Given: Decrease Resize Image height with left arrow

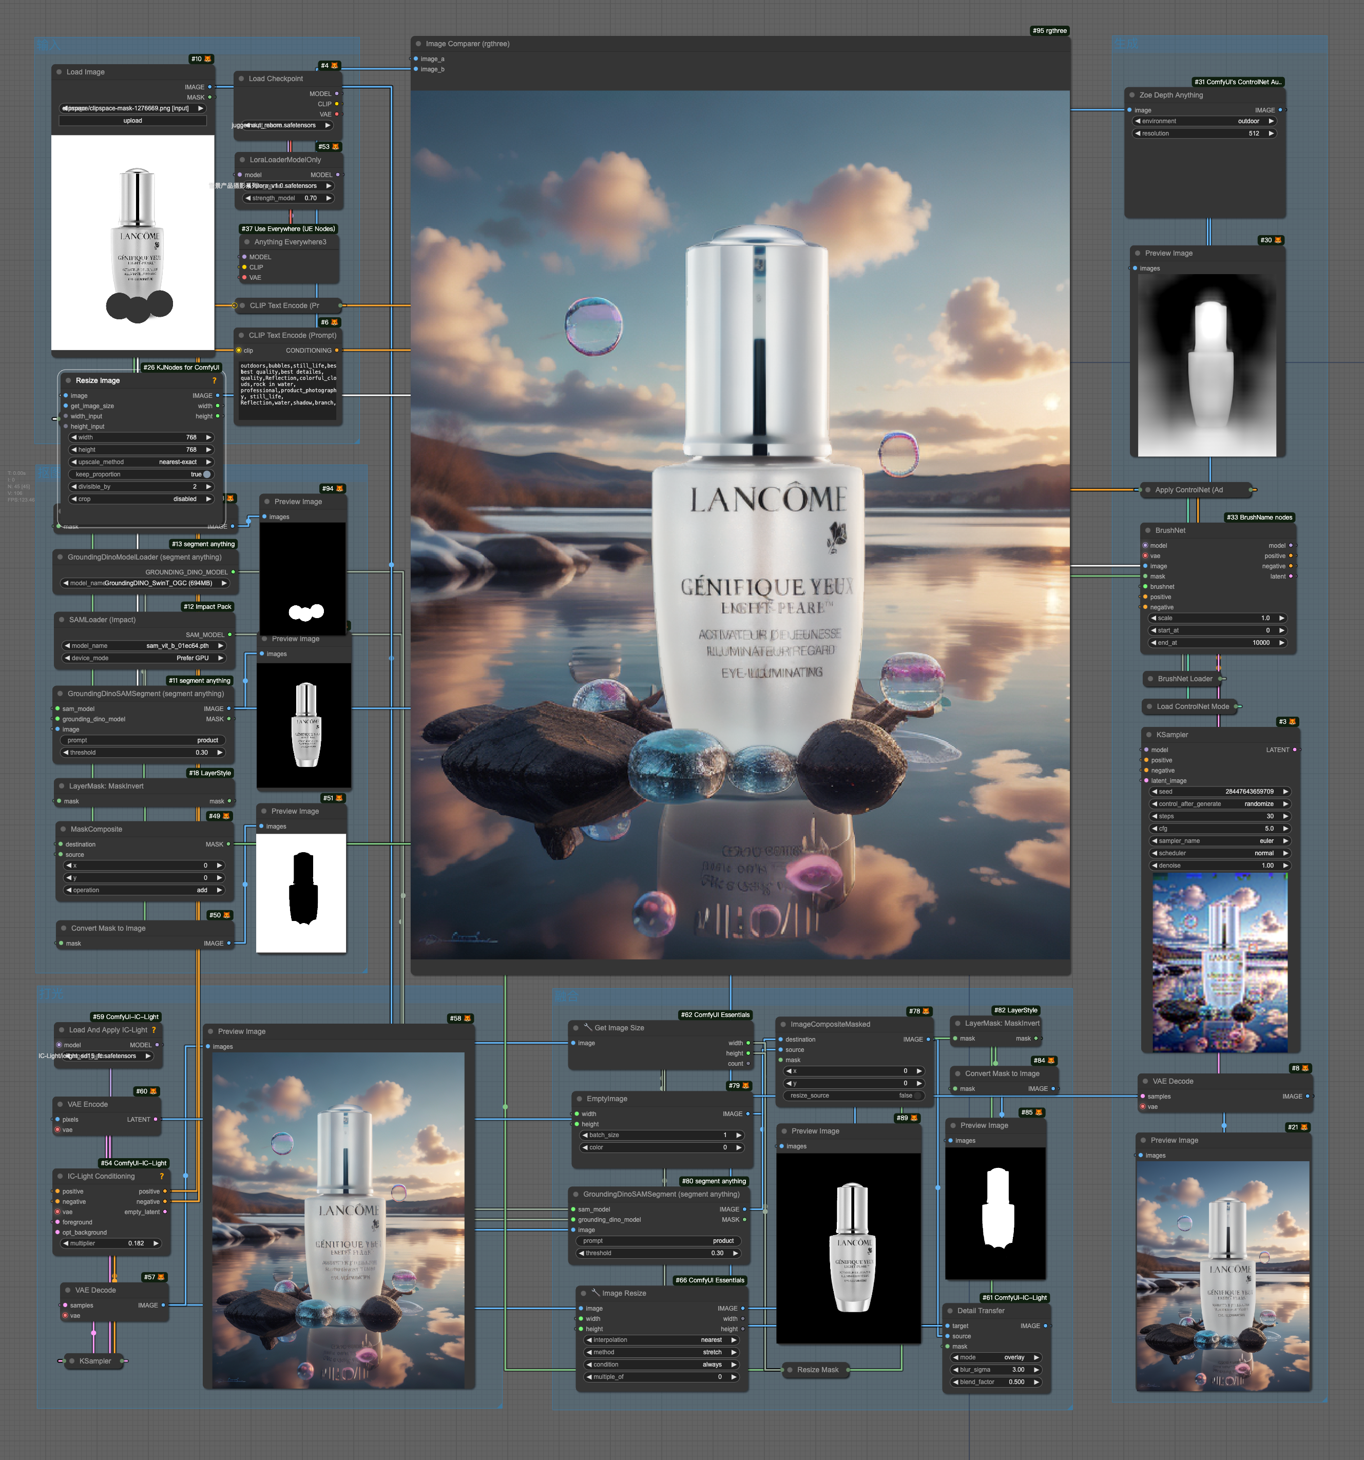Looking at the screenshot, I should point(73,450).
